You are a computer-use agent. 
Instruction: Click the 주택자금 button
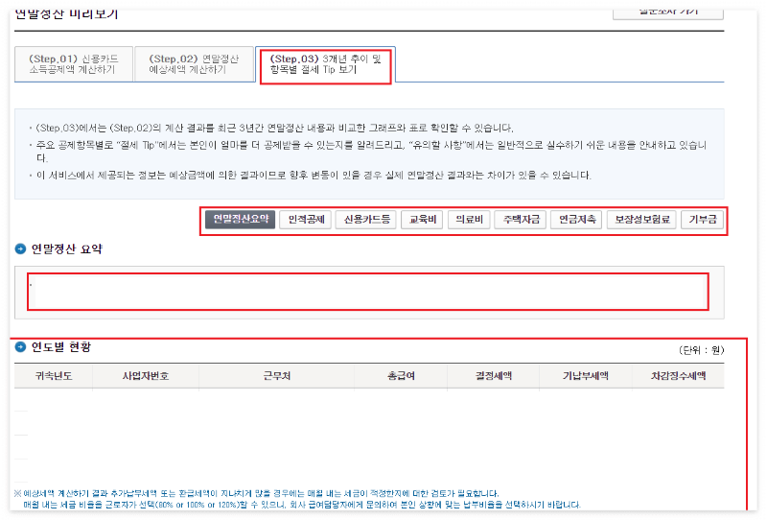coord(521,220)
